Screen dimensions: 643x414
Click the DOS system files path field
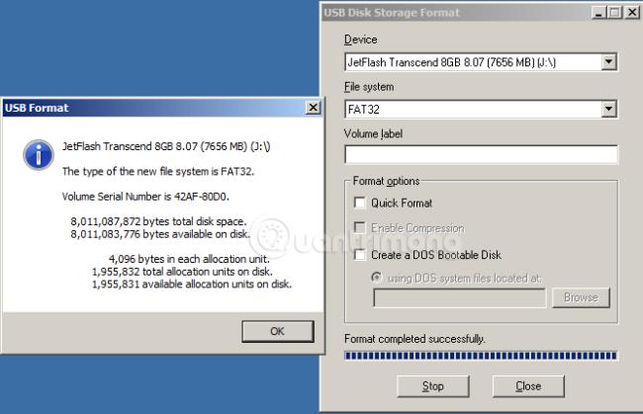445,297
